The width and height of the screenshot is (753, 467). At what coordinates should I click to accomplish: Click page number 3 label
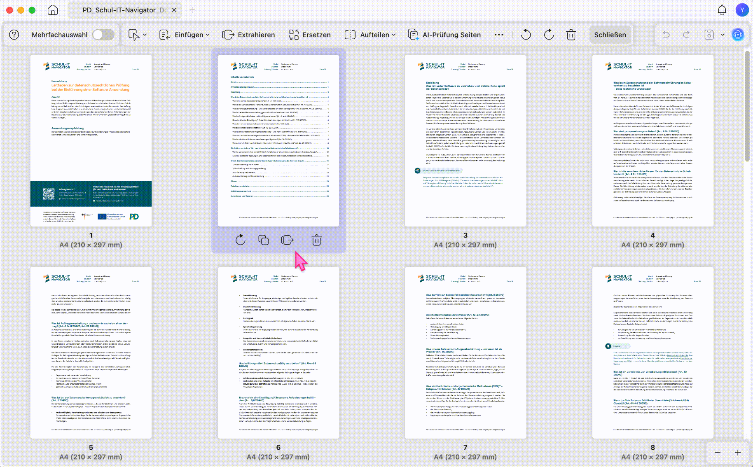pos(465,235)
